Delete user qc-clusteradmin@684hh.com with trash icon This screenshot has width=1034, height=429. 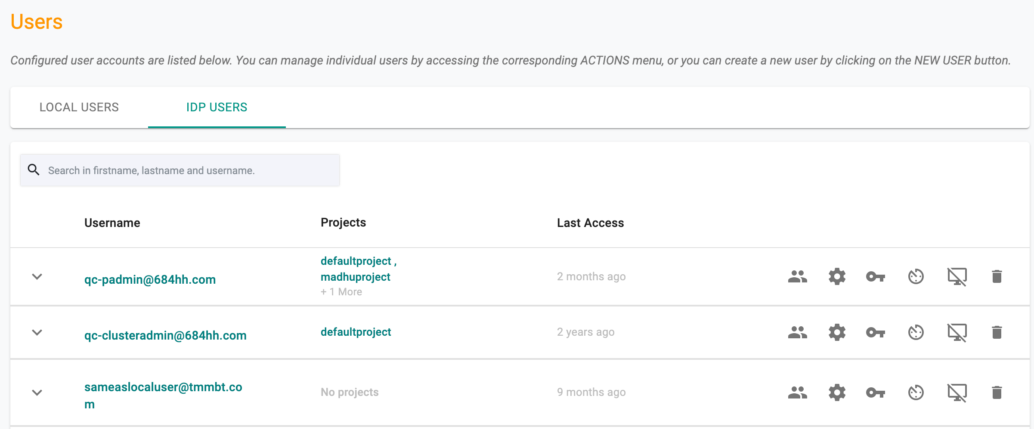point(997,332)
